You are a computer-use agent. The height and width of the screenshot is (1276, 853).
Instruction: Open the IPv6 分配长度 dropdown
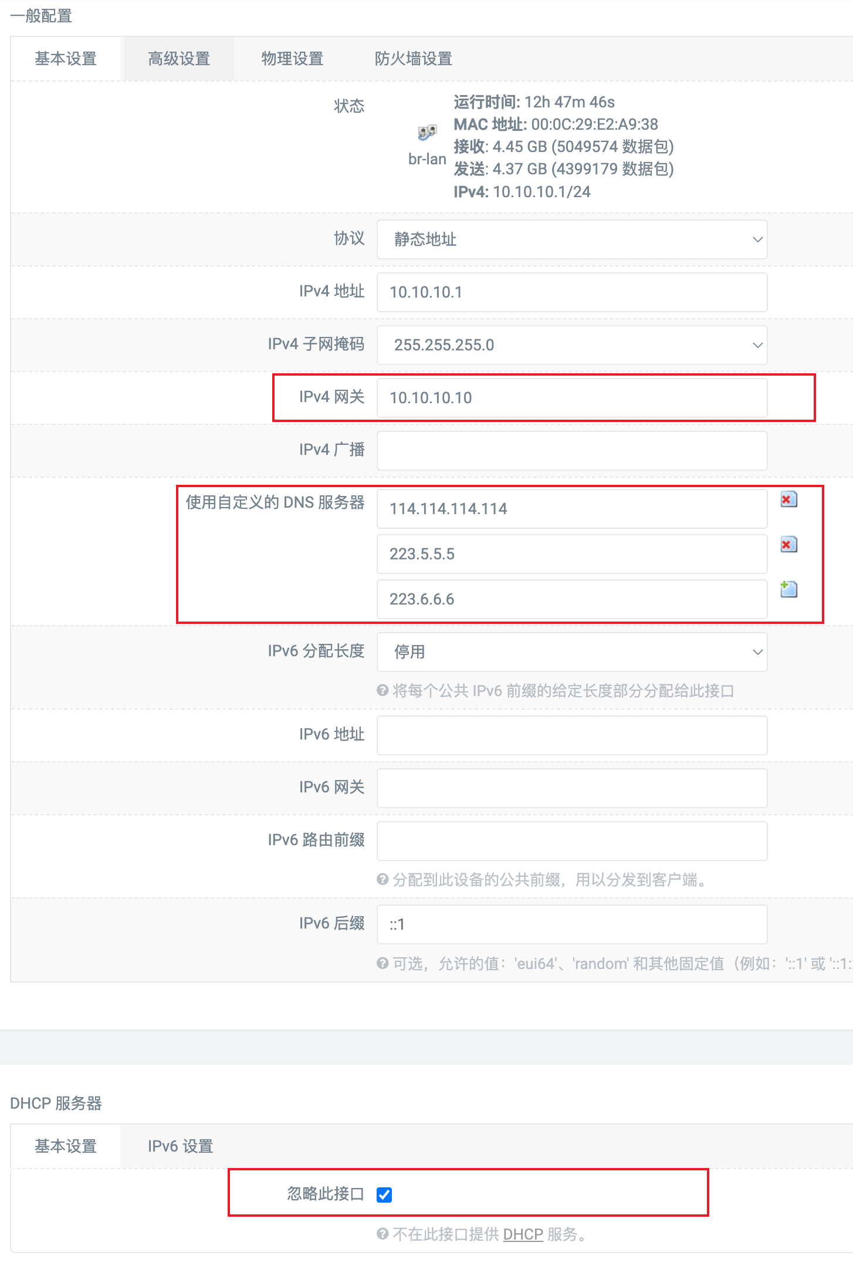tap(571, 652)
